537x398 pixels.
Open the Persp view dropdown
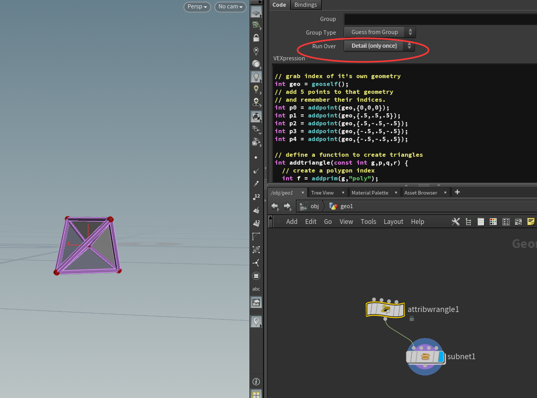196,7
